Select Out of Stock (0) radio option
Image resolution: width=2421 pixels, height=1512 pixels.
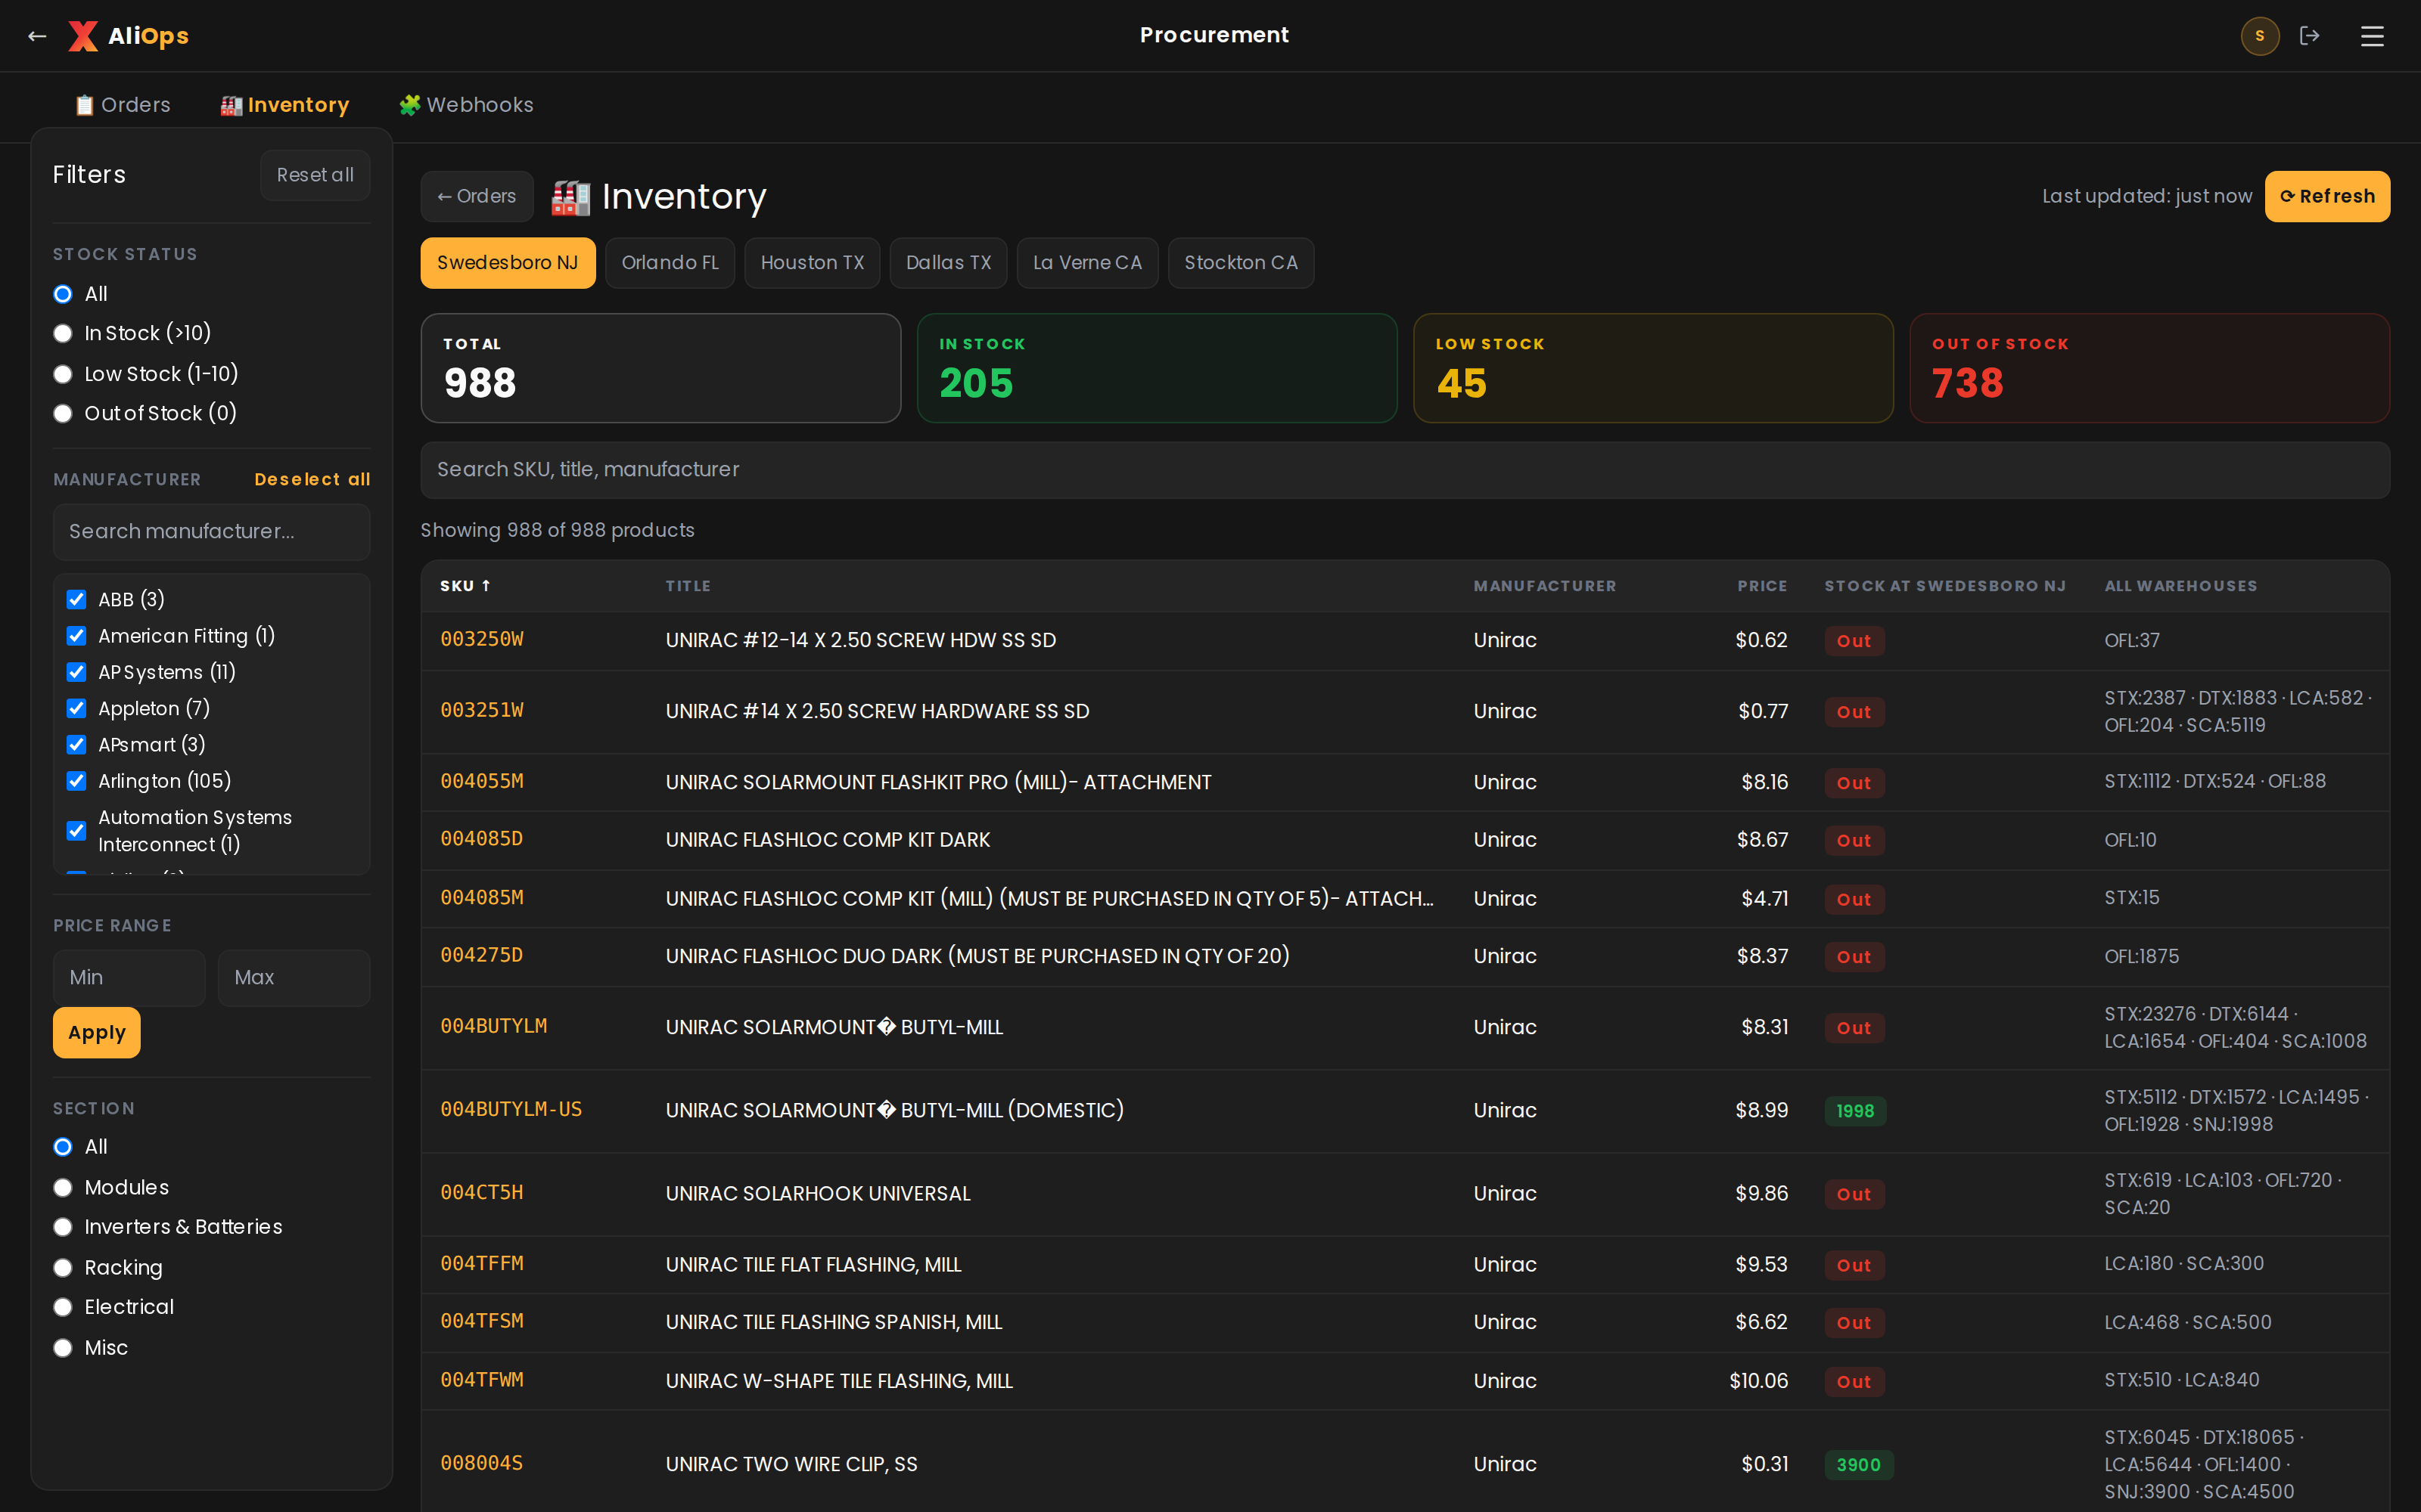[63, 413]
